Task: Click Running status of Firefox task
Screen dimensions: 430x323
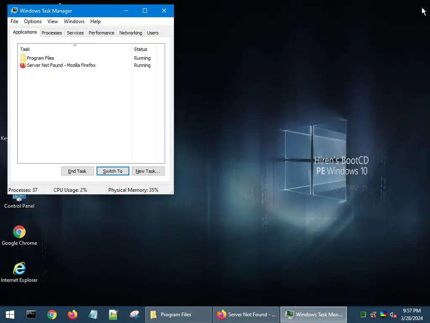Action: click(142, 65)
